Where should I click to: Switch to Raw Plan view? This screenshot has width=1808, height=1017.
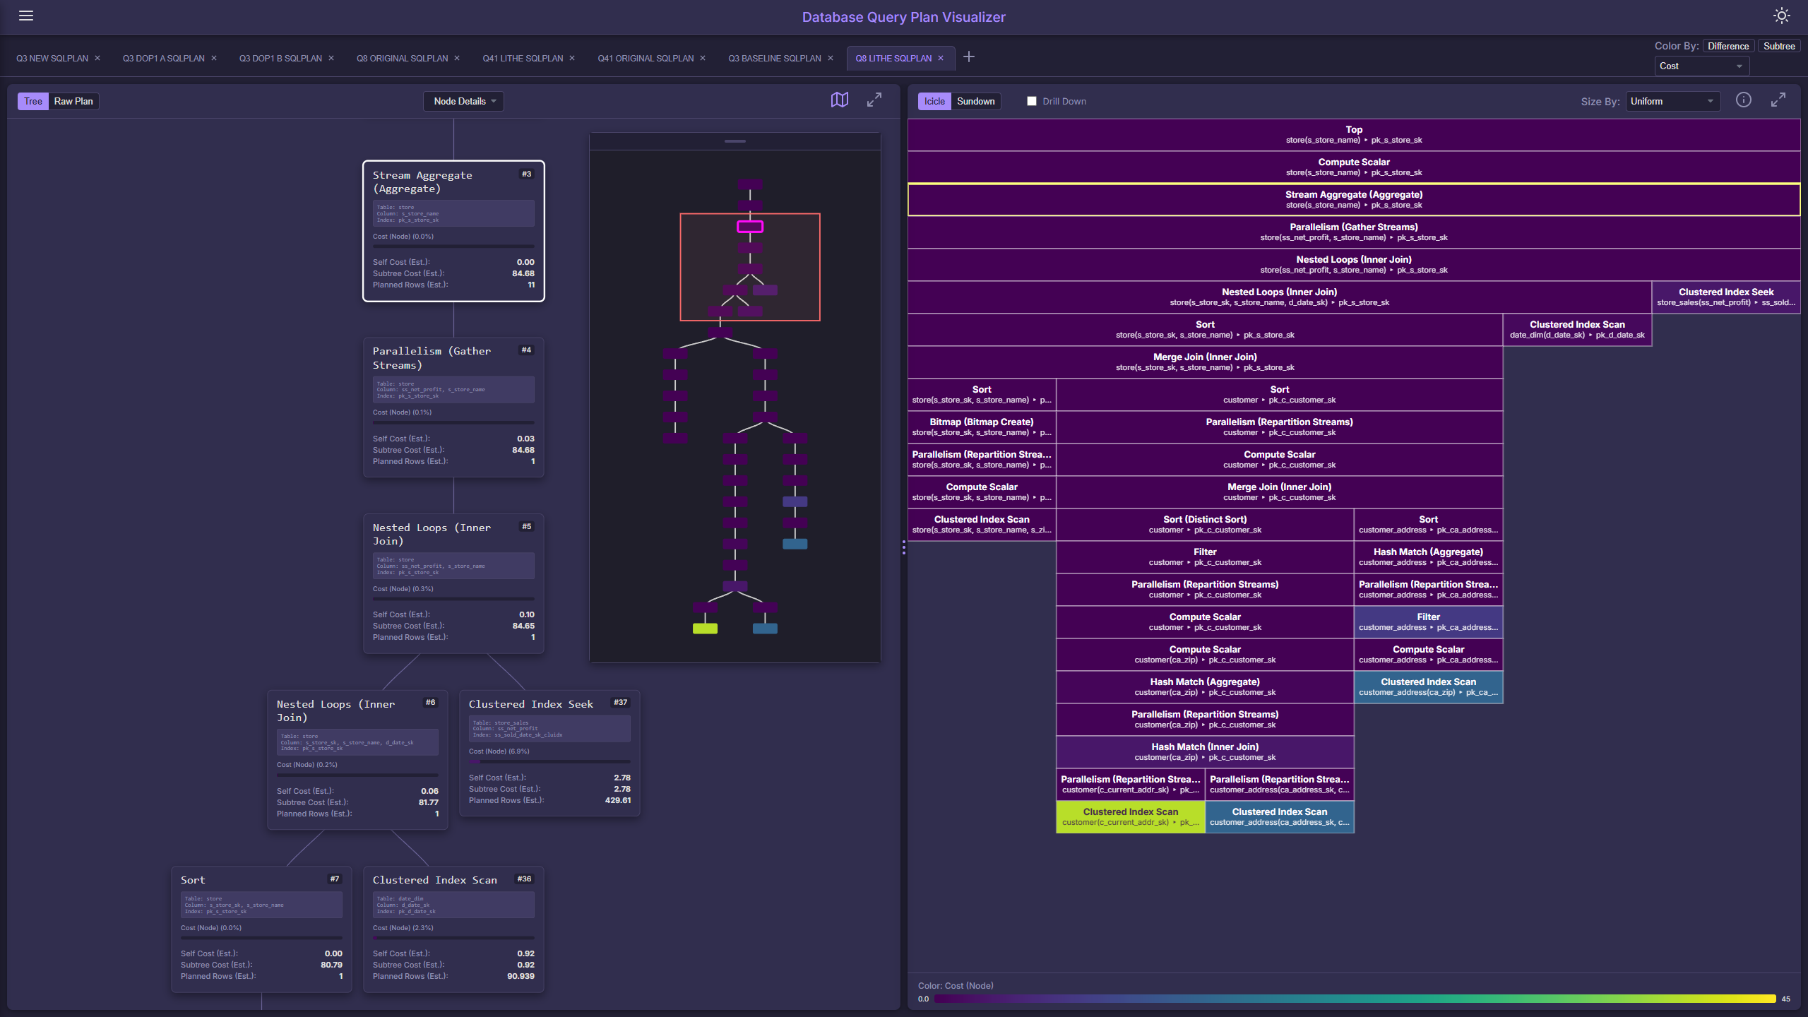point(73,101)
